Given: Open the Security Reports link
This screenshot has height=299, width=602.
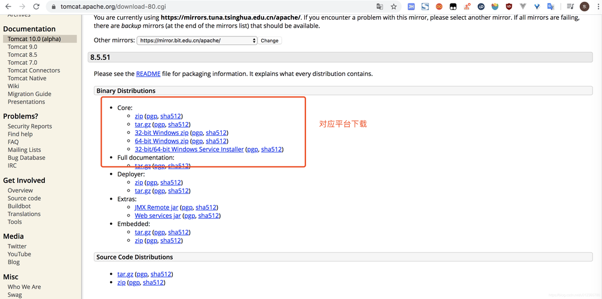Looking at the screenshot, I should [29, 126].
